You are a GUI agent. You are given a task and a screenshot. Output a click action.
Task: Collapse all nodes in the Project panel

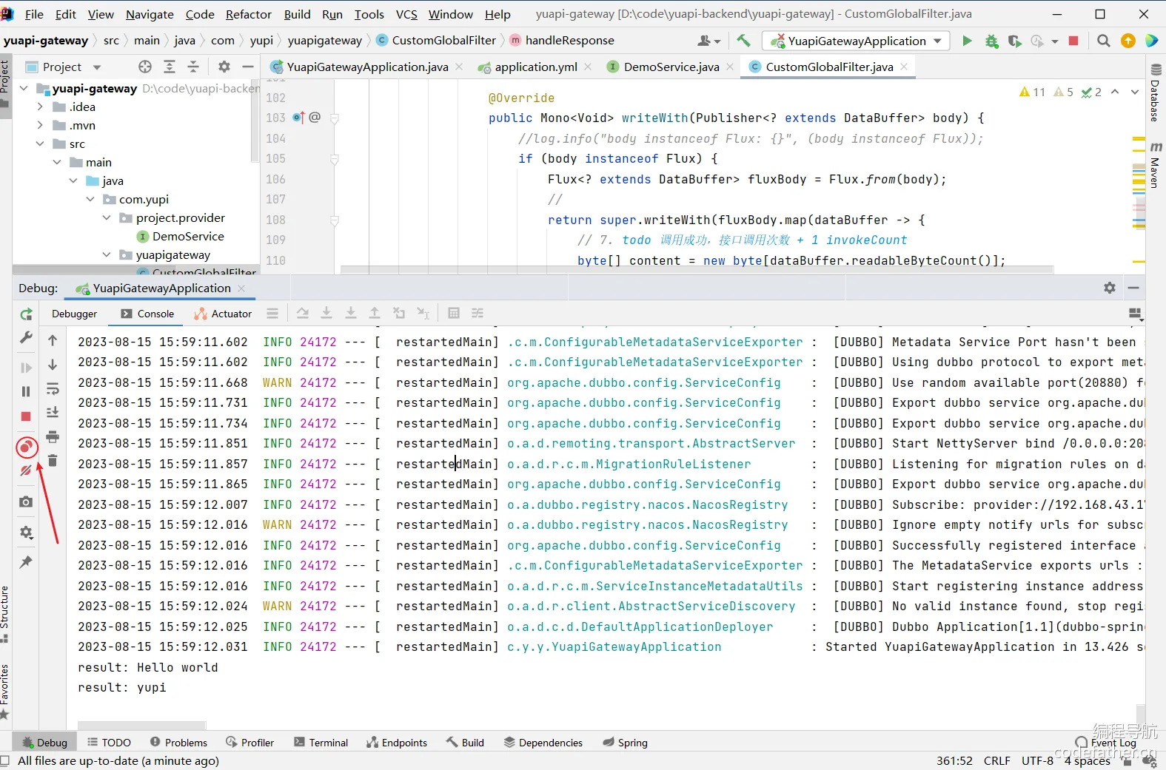(x=193, y=67)
